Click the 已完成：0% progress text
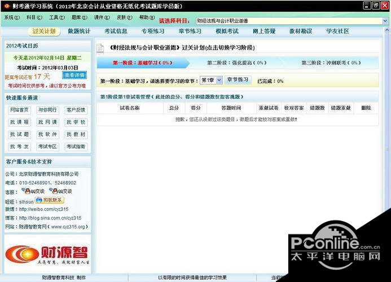This screenshot has width=391, height=282. click(270, 81)
